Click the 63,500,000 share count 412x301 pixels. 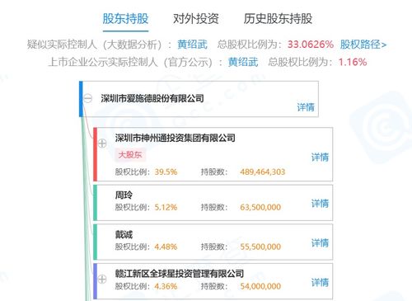click(x=260, y=207)
